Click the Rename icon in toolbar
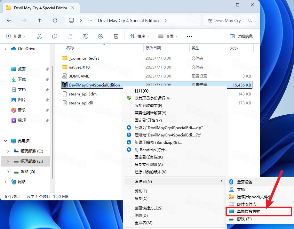 click(x=85, y=36)
